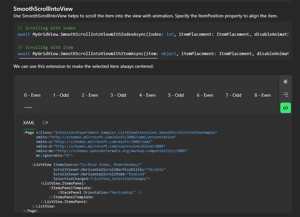The image size is (300, 217).
Task: Pick the 7 - Odd list item
Action: pos(233,95)
